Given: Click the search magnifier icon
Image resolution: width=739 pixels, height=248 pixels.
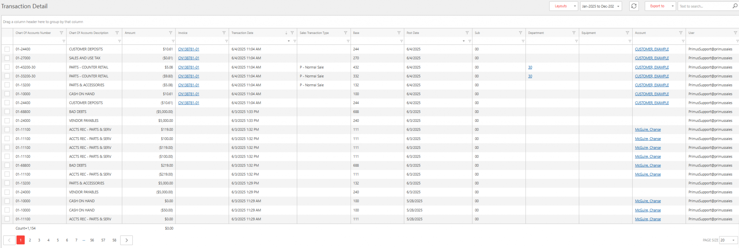Looking at the screenshot, I should (x=735, y=6).
